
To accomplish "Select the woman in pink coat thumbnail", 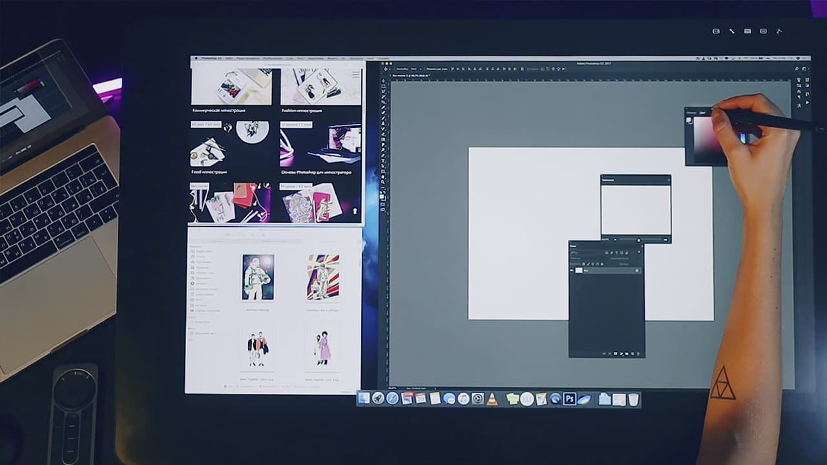I will pyautogui.click(x=322, y=347).
